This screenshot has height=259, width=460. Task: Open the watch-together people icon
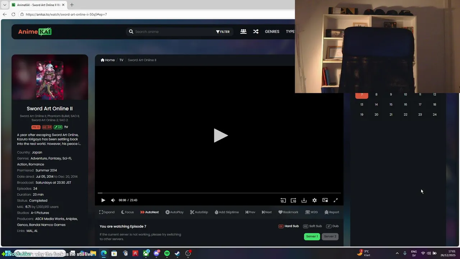click(243, 32)
